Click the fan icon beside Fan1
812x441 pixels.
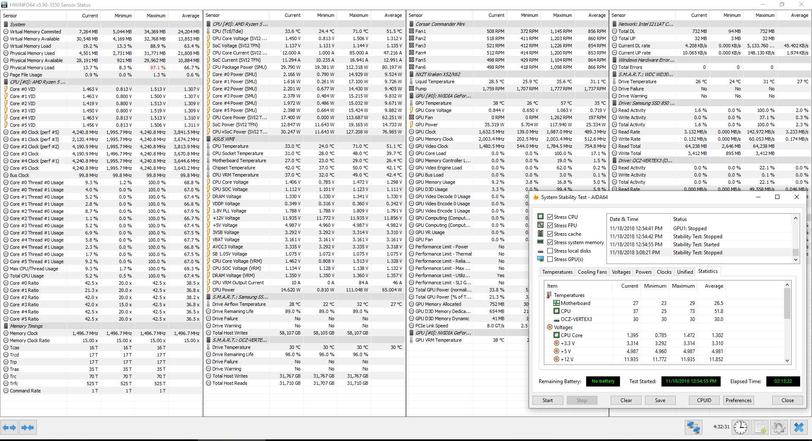pyautogui.click(x=411, y=31)
